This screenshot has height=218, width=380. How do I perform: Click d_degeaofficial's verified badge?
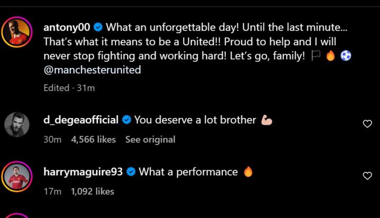(126, 120)
